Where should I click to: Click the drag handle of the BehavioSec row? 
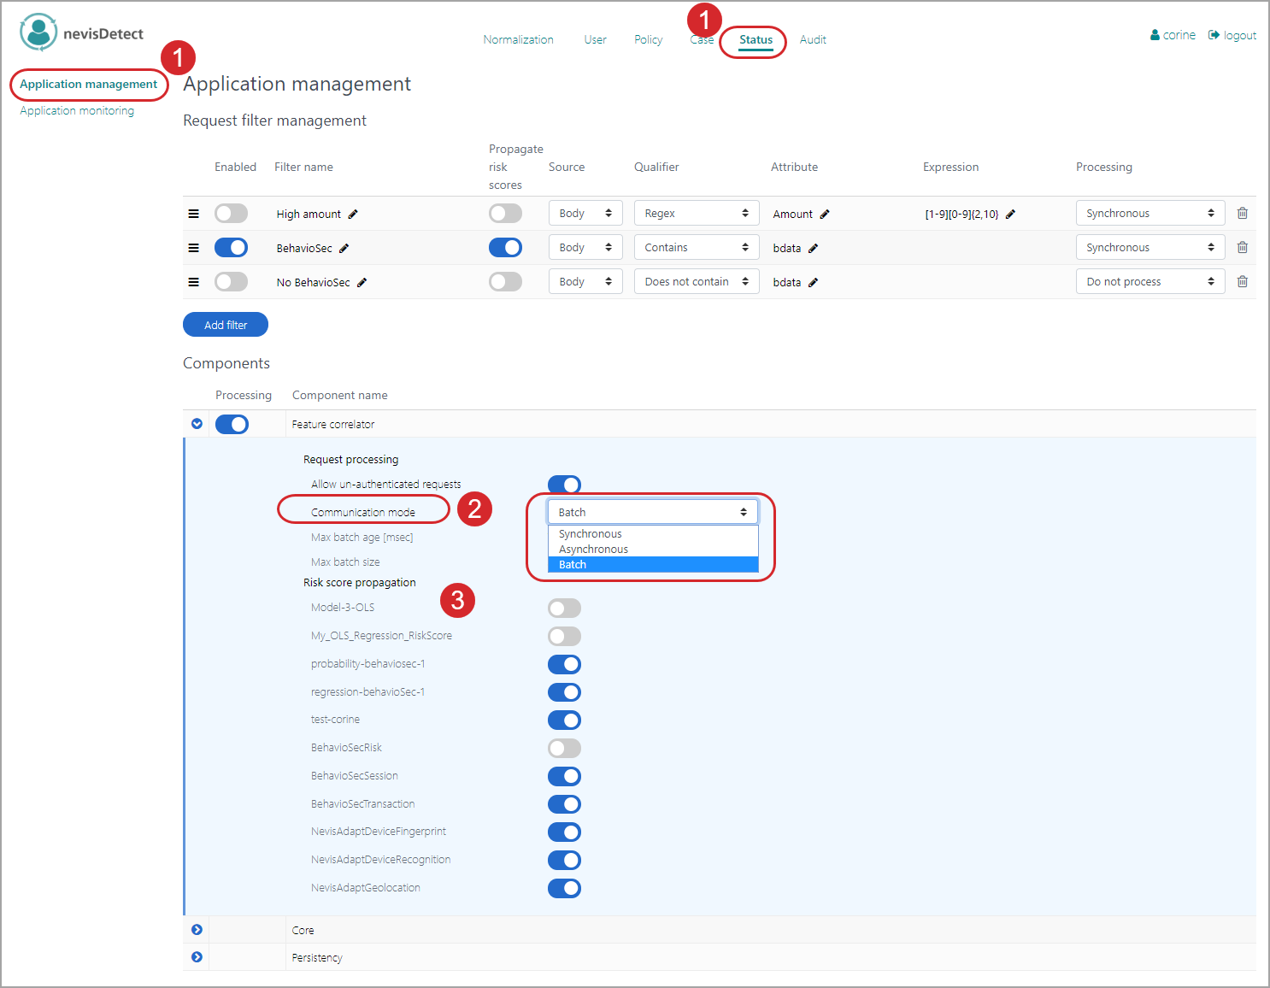click(194, 248)
